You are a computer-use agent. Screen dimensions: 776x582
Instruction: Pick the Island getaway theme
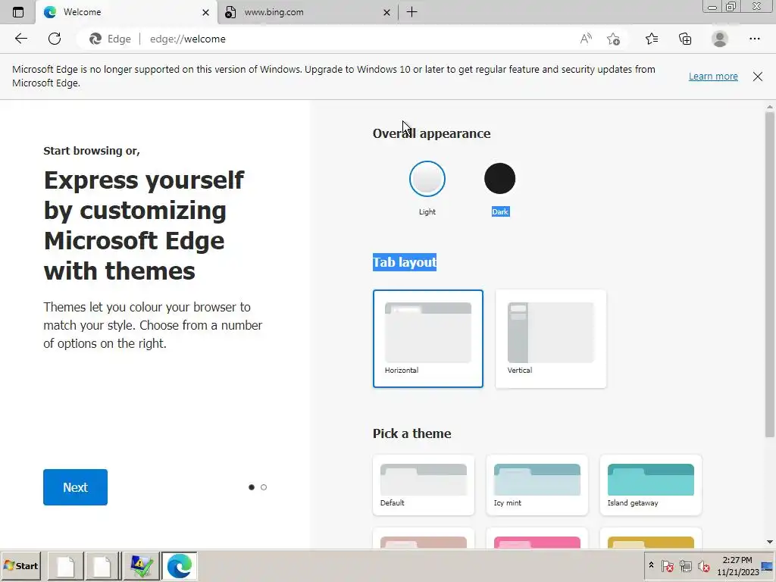651,485
